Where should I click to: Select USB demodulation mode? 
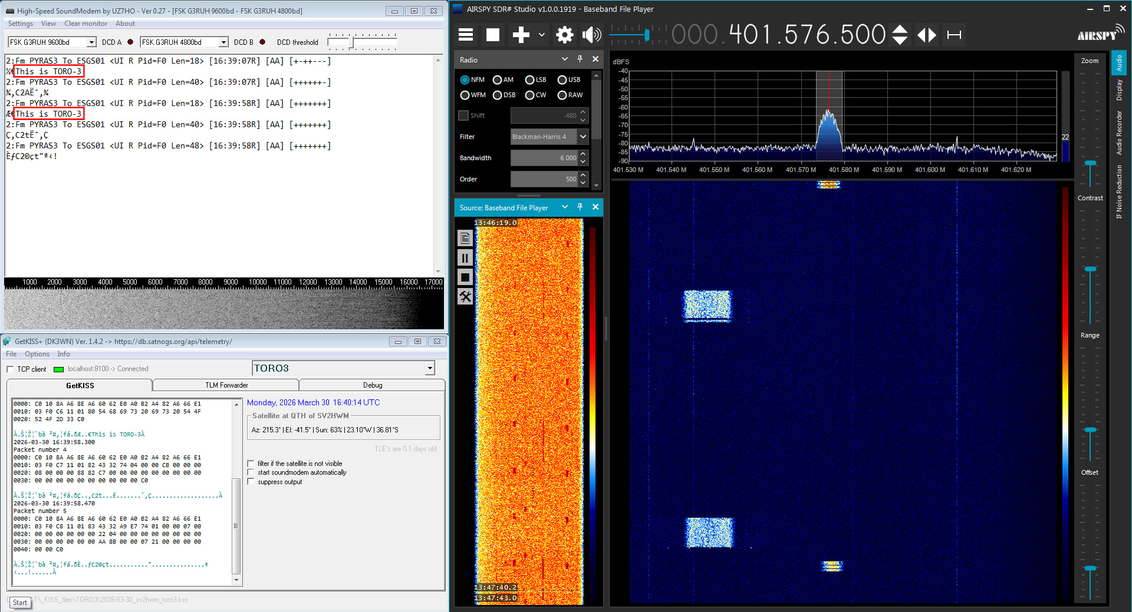[x=562, y=80]
